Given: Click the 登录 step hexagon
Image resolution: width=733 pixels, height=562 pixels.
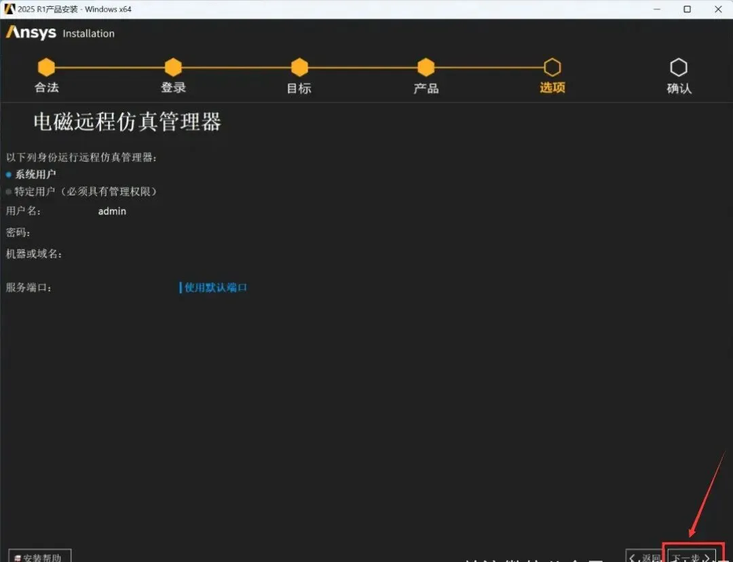Looking at the screenshot, I should [x=173, y=67].
